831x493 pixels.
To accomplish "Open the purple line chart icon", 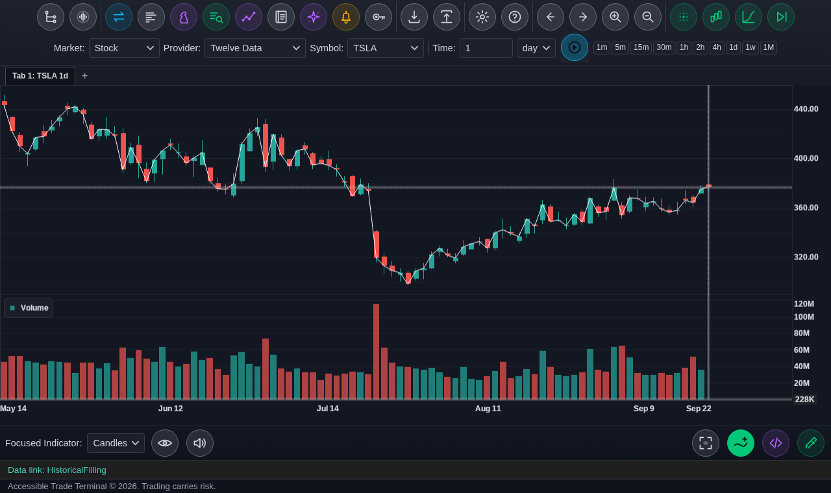I will (249, 17).
